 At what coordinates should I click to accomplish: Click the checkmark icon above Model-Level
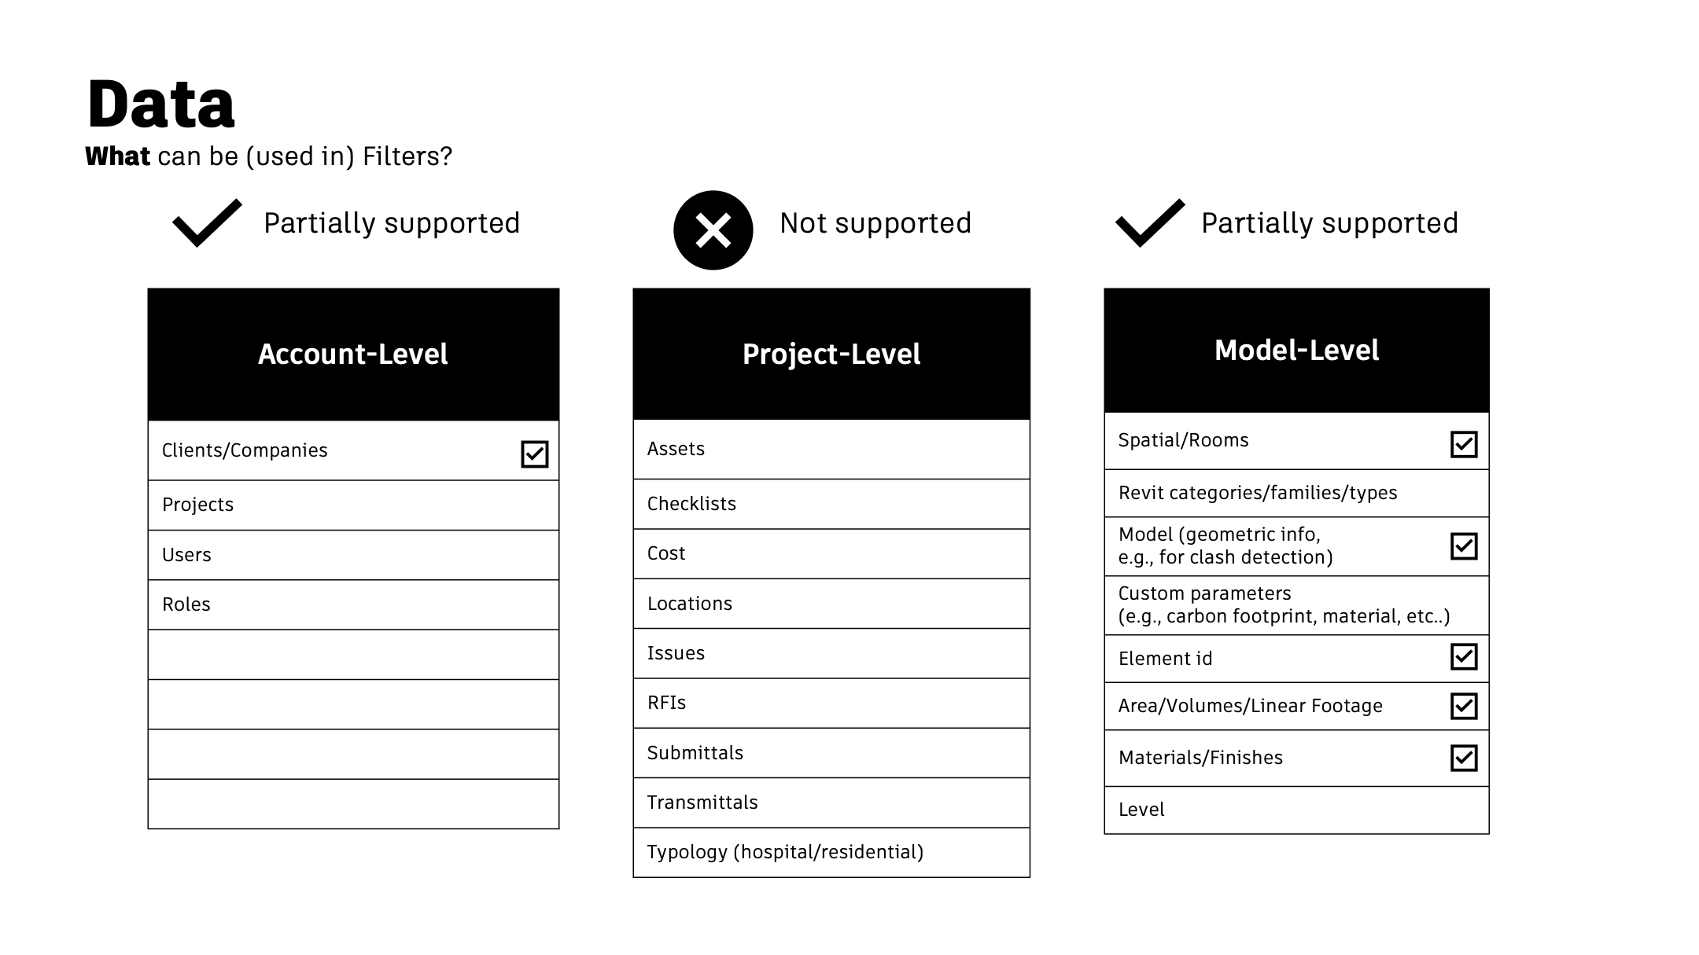tap(1150, 223)
